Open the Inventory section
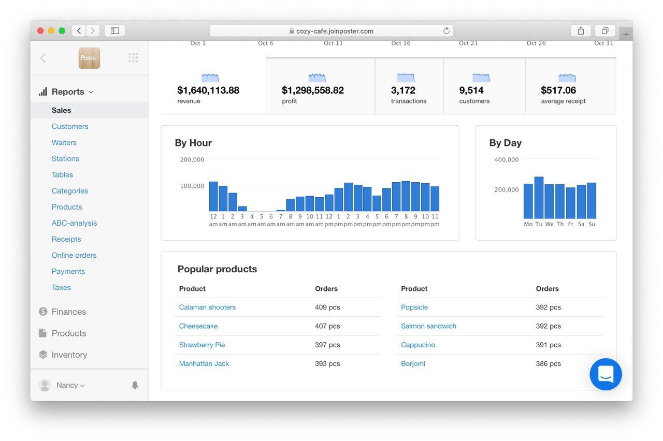 (x=69, y=355)
